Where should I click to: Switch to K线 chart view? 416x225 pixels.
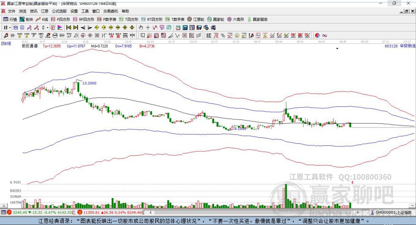[x=42, y=19]
